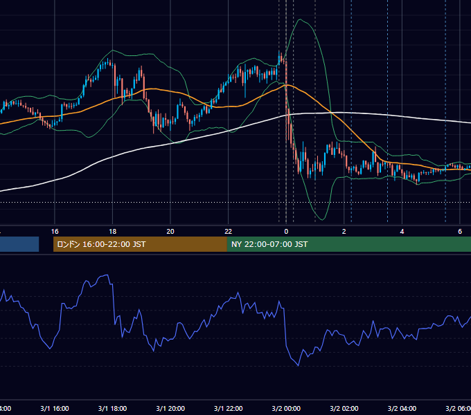Click the "18" hour label on upper chart axis
The image size is (471, 415).
click(x=113, y=232)
